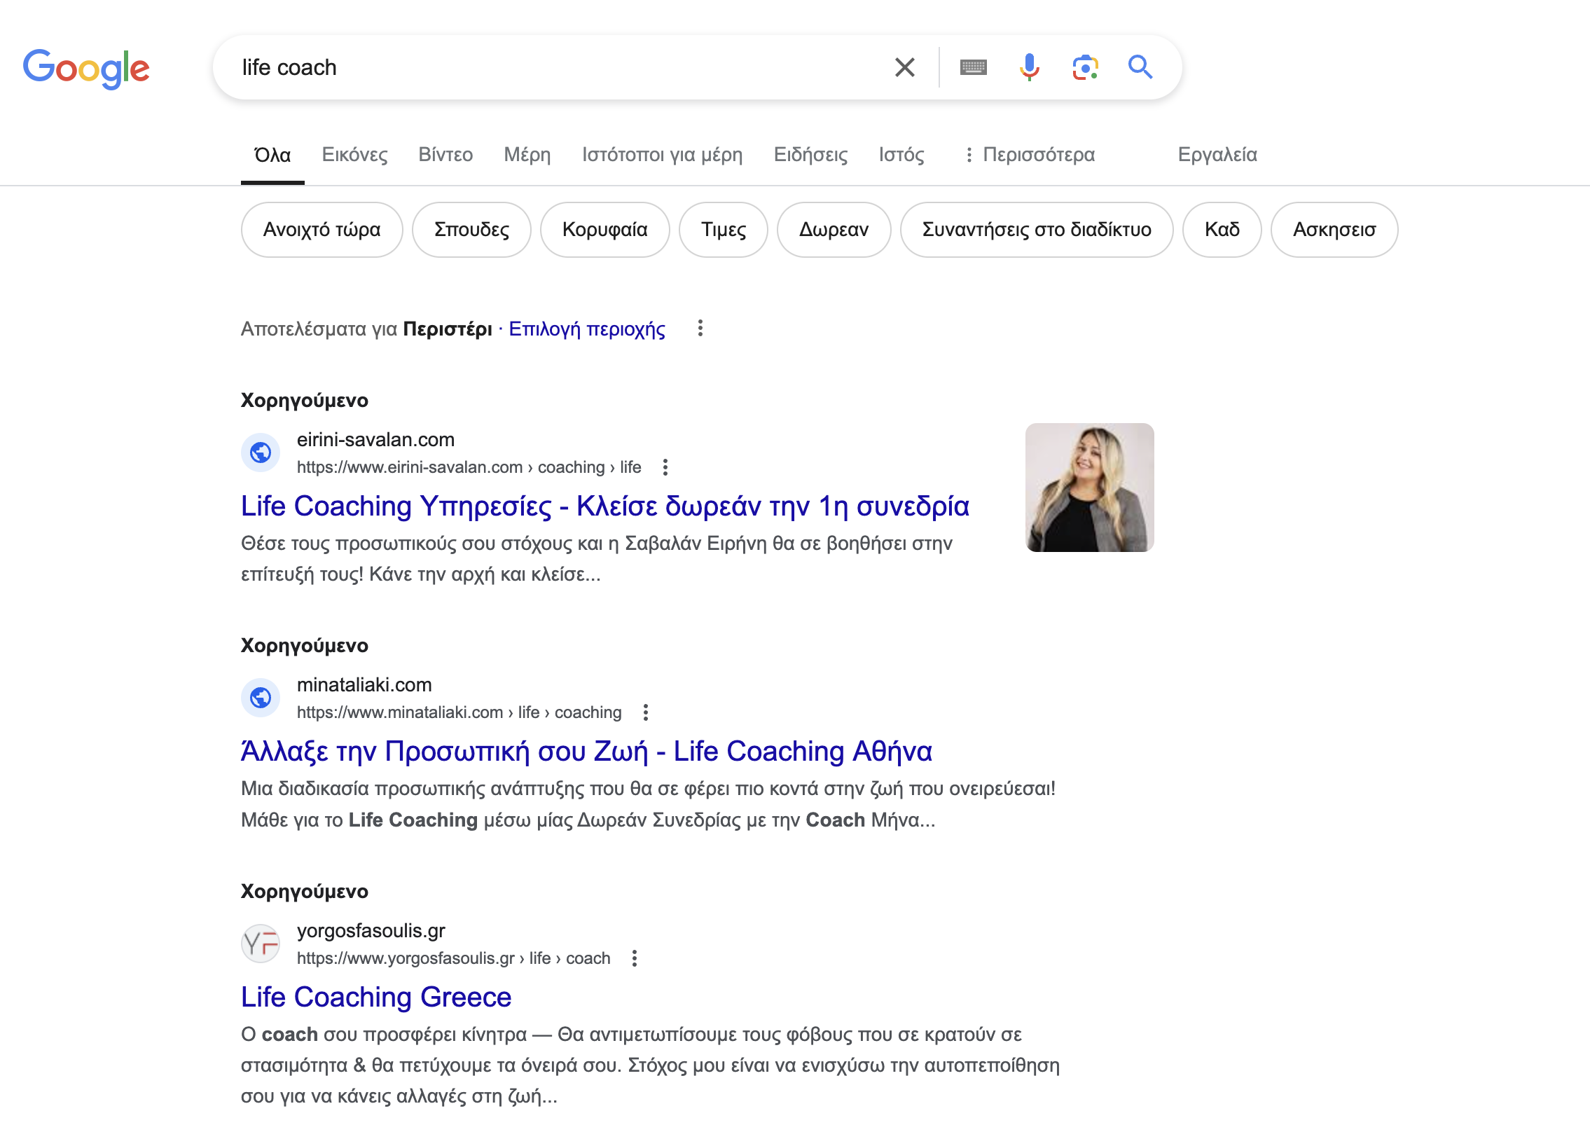Open Google Lens image search icon

pyautogui.click(x=1084, y=67)
